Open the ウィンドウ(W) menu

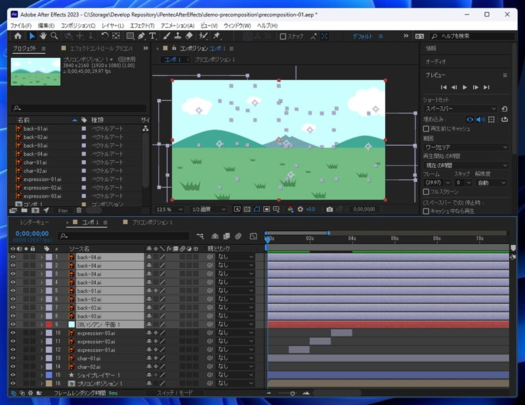238,26
